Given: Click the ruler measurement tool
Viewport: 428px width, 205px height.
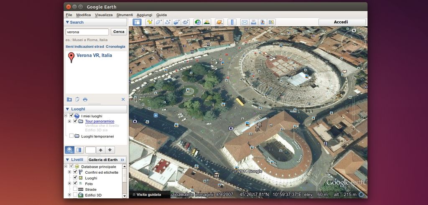Looking at the screenshot, I should (x=232, y=22).
